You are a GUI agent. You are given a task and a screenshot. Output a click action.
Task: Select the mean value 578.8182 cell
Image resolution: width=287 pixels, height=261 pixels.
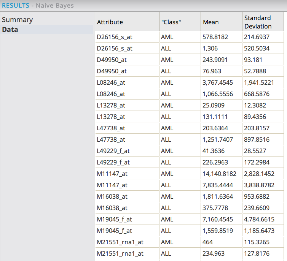pos(215,37)
